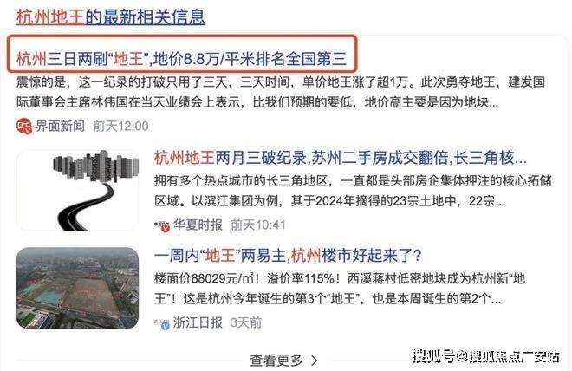This screenshot has height=371, width=572.
Task: Click the 3天前 timestamp
Action: pyautogui.click(x=246, y=322)
